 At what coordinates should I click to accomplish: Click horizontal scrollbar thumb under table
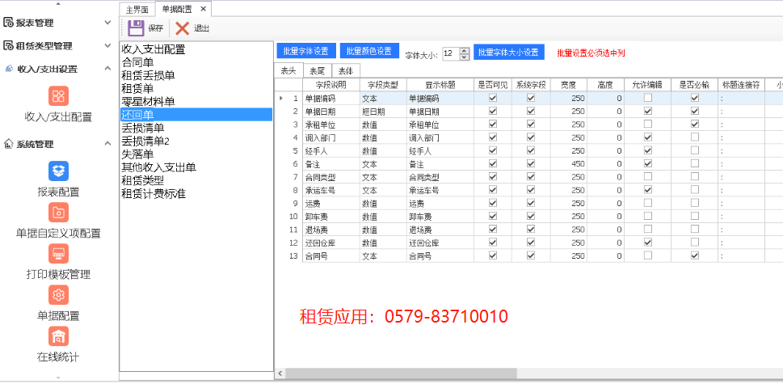[401, 373]
